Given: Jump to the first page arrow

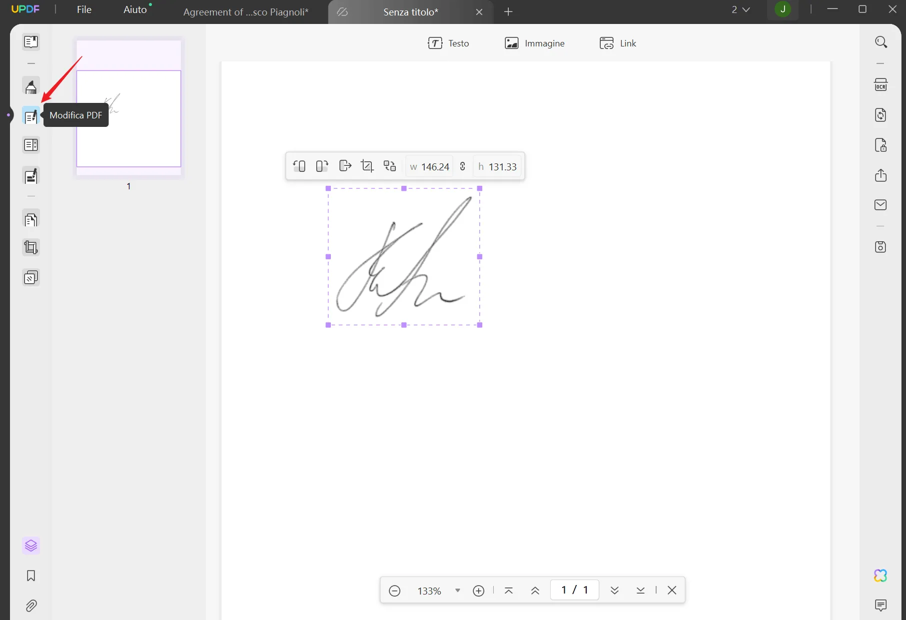Looking at the screenshot, I should point(509,591).
